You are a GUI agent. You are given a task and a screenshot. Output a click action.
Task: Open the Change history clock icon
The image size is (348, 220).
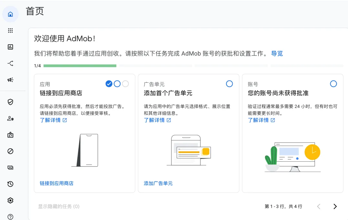click(10, 184)
